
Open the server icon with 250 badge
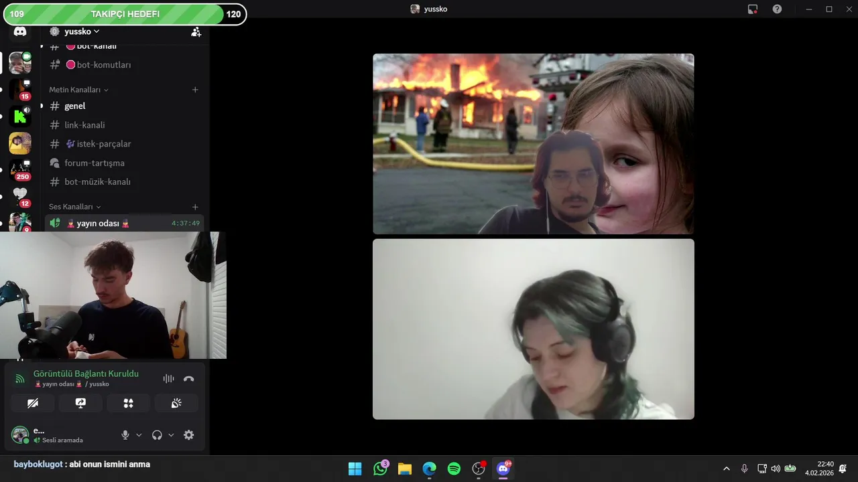[x=20, y=170]
